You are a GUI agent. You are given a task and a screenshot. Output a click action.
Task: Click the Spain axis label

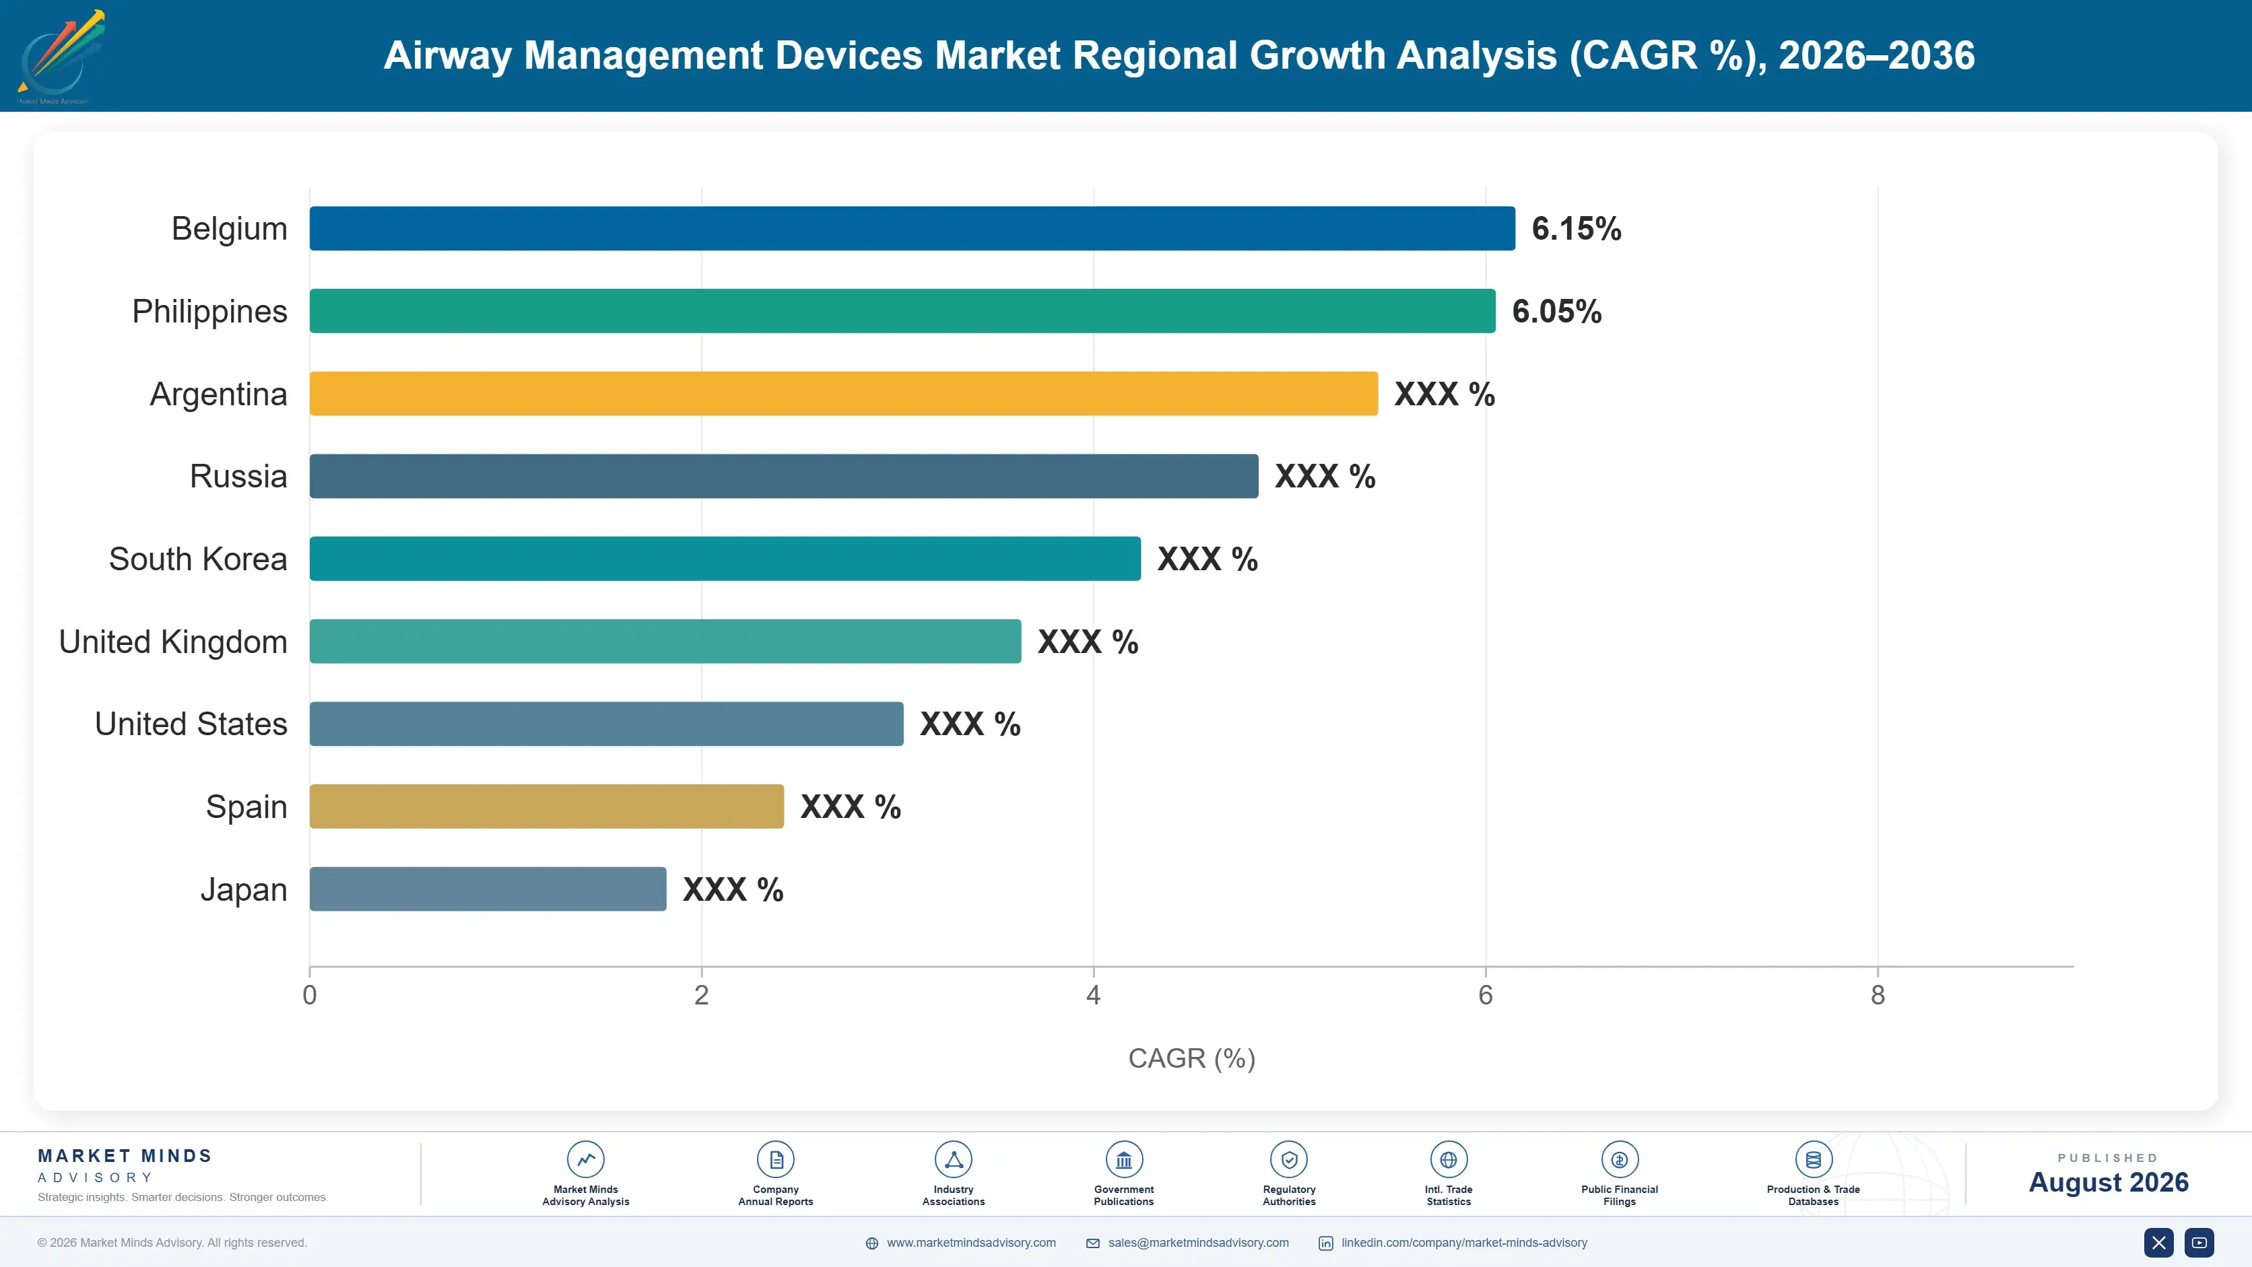pos(246,807)
